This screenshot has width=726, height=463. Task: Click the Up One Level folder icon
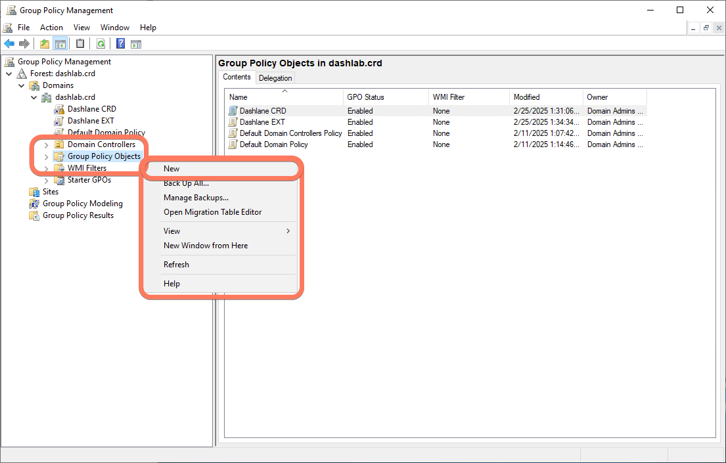(45, 44)
